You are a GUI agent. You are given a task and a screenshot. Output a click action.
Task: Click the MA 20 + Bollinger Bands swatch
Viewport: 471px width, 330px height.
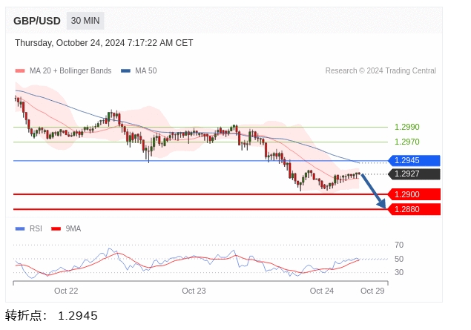[20, 71]
